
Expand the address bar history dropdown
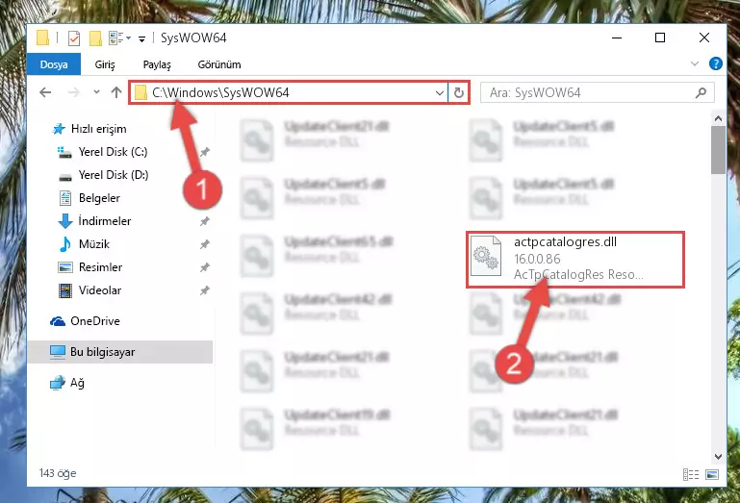(440, 92)
